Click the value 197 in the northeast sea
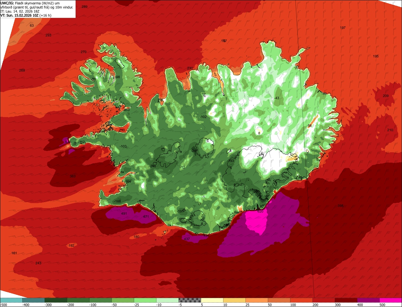Image resolution: width=402 pixels, height=307 pixels. click(343, 28)
